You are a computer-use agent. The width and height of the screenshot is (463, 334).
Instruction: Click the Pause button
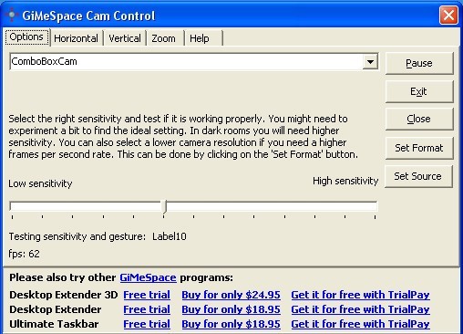tap(419, 63)
